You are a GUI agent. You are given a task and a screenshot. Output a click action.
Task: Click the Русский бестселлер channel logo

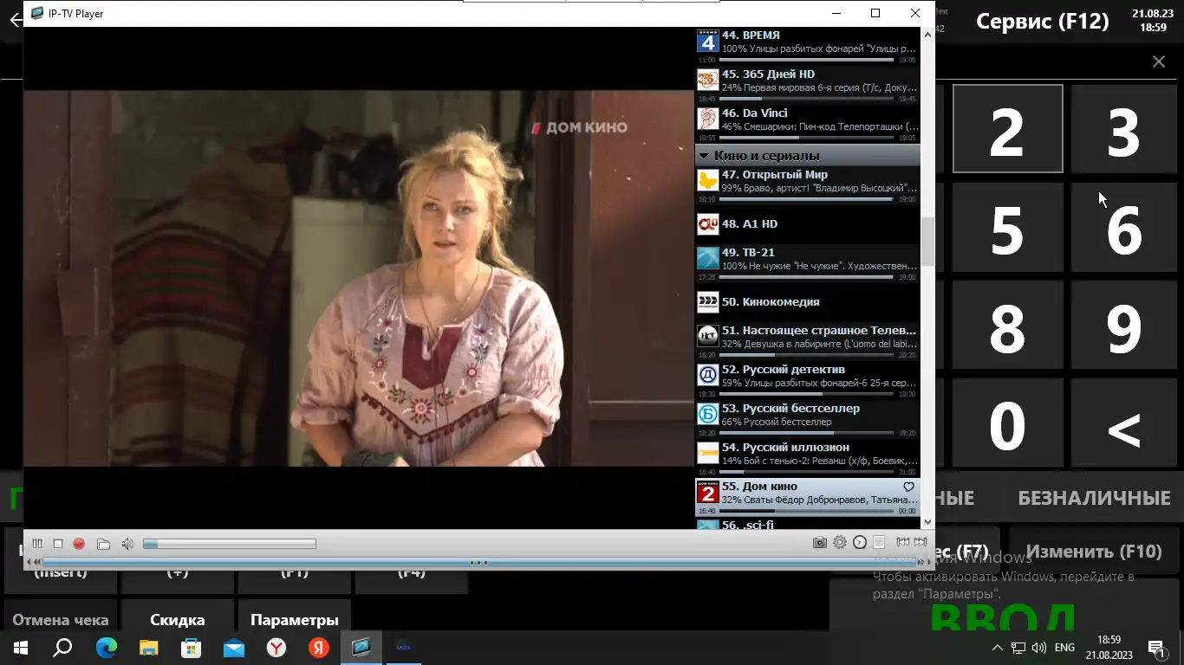pyautogui.click(x=708, y=414)
